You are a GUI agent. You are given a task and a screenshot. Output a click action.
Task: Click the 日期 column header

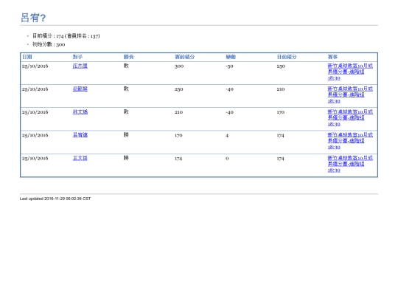pos(27,57)
